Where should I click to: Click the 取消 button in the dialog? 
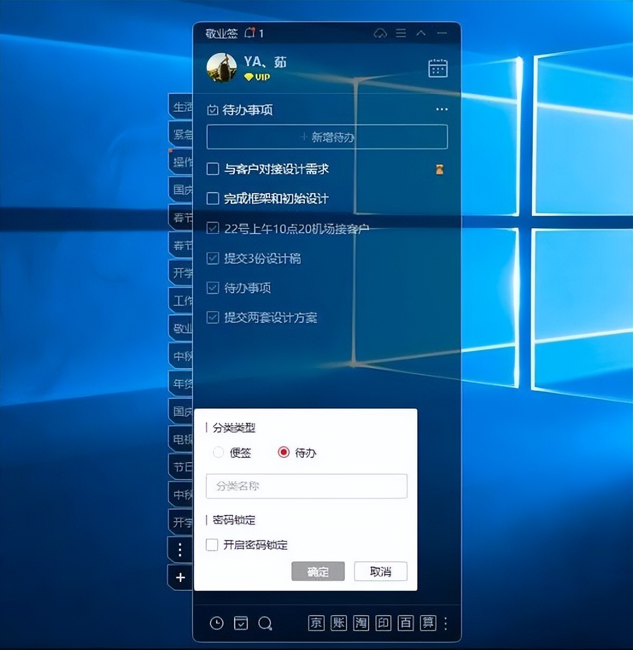(380, 571)
